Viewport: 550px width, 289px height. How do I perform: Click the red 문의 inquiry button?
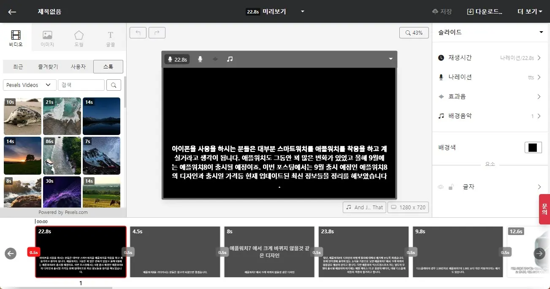point(545,209)
